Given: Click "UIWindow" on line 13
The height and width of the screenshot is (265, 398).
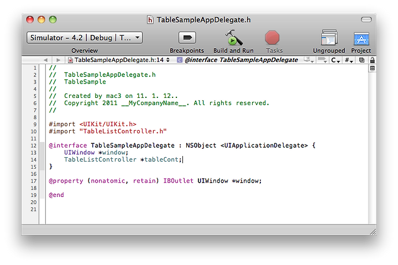Looking at the screenshot, I should point(79,153).
